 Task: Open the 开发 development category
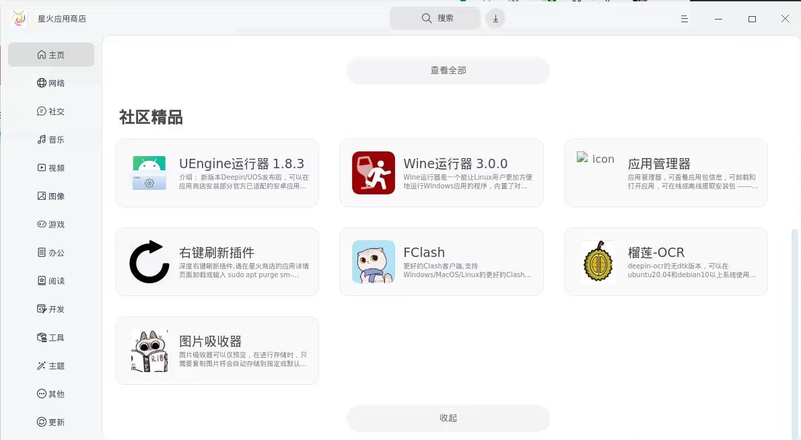pos(51,309)
